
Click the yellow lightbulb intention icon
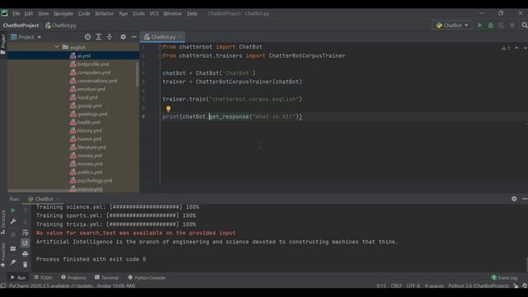(x=168, y=108)
